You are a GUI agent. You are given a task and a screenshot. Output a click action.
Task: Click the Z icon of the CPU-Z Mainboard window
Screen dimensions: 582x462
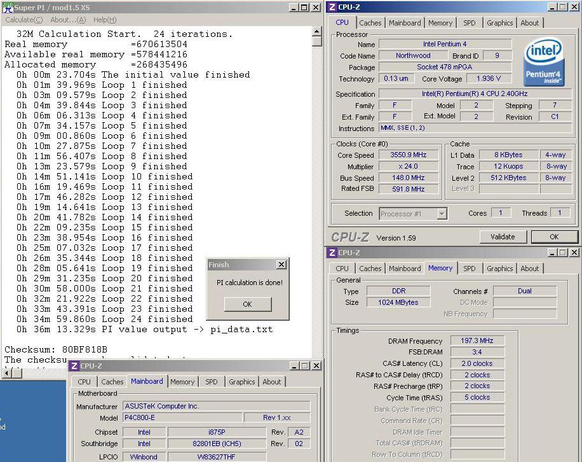pos(74,366)
